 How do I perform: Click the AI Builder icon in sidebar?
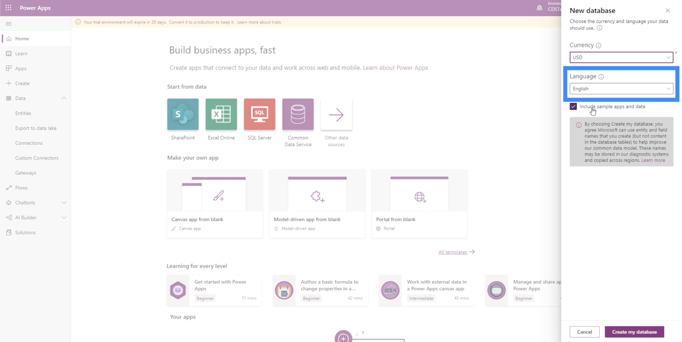tap(9, 218)
